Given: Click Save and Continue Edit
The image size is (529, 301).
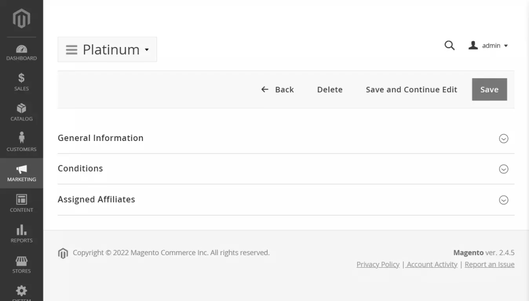Looking at the screenshot, I should tap(412, 90).
